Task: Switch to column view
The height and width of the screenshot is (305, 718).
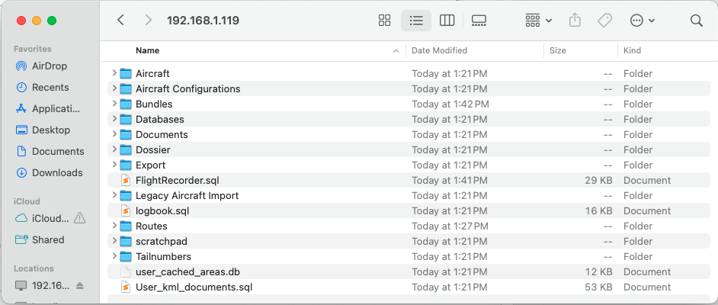Action: coord(447,20)
